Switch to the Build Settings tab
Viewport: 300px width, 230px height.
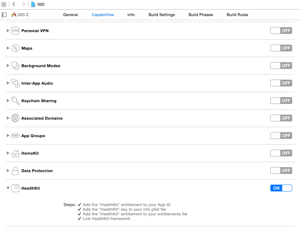[x=161, y=15]
